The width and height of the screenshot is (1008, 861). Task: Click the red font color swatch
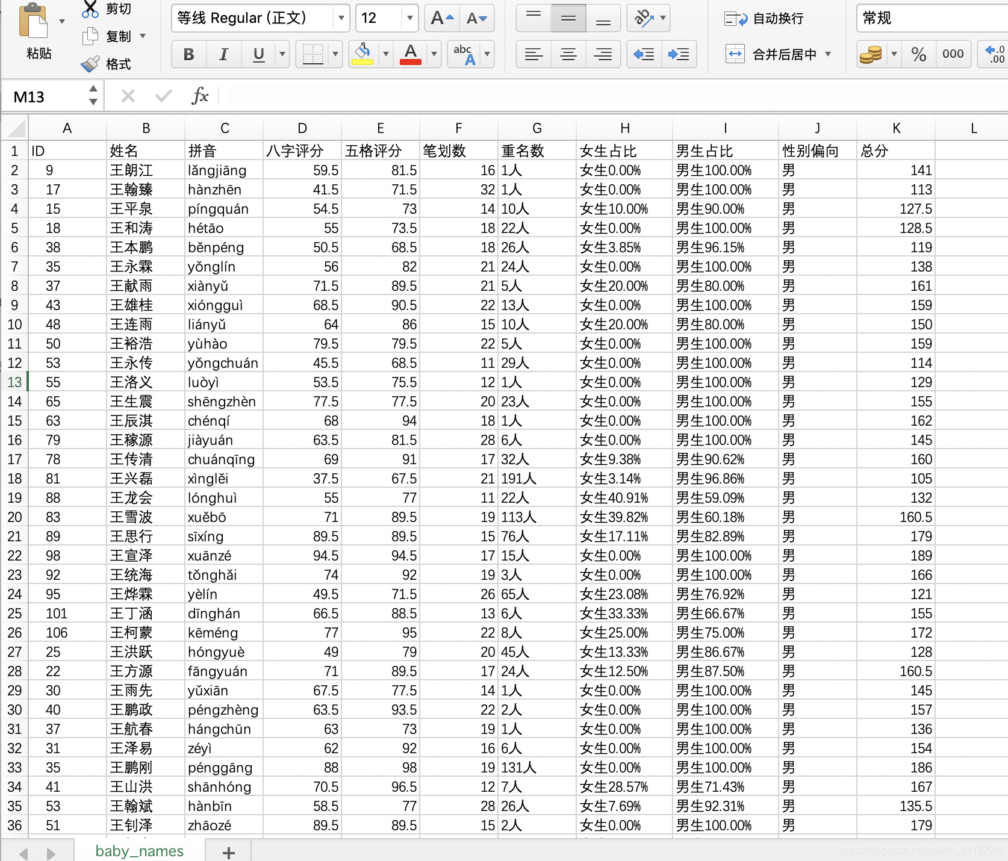pos(410,54)
